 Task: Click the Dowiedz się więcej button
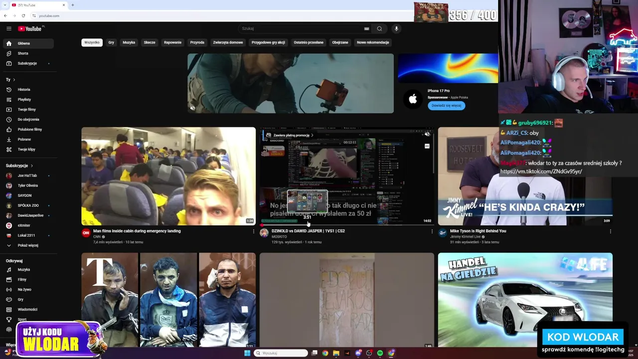click(x=446, y=106)
